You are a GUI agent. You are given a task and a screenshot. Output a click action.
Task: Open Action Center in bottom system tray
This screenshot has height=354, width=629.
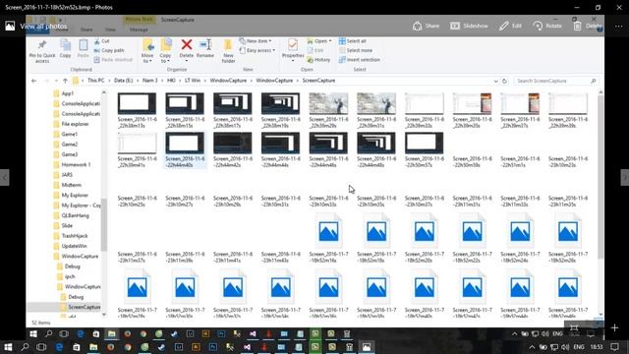click(x=614, y=347)
